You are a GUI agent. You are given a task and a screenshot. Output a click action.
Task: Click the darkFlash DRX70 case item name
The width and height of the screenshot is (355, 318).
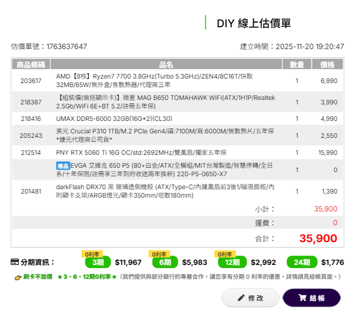point(165,191)
